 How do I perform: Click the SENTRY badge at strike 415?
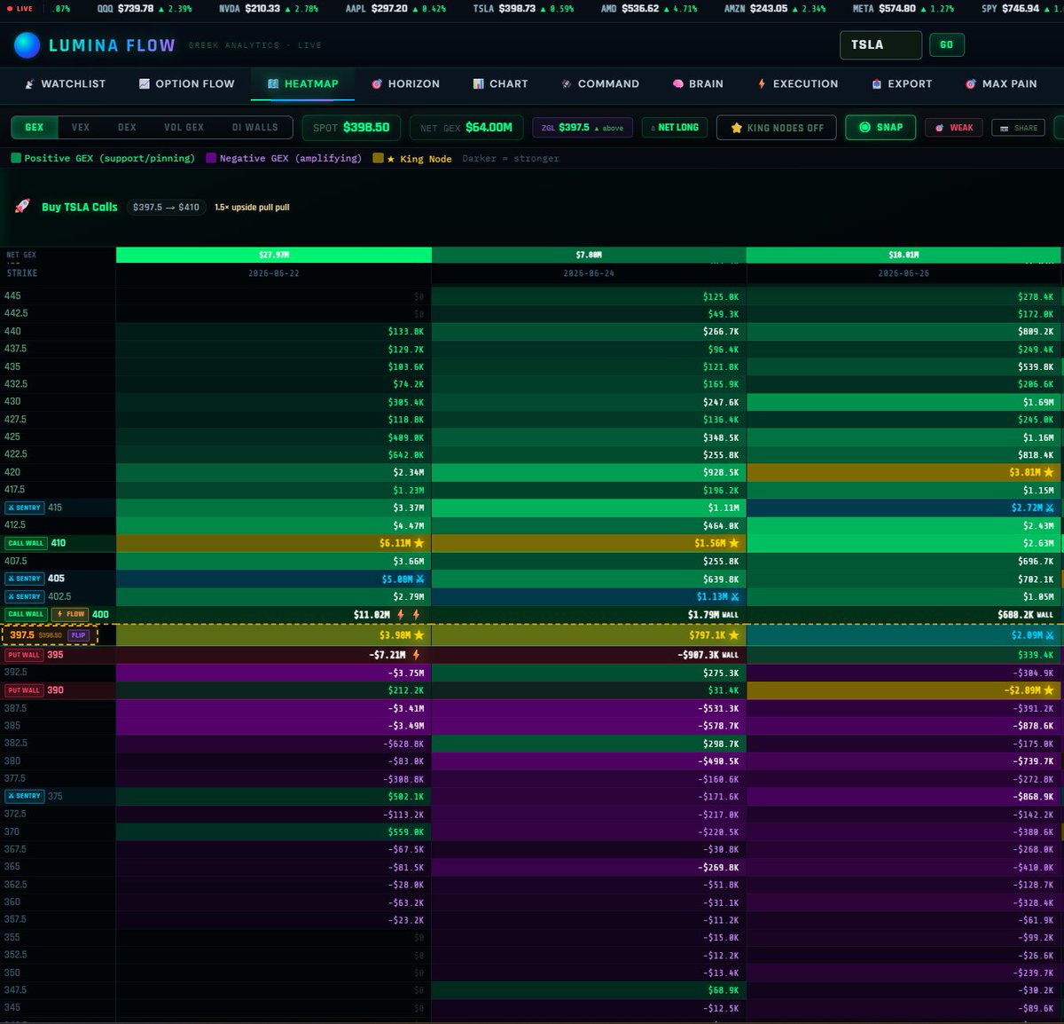coord(24,508)
